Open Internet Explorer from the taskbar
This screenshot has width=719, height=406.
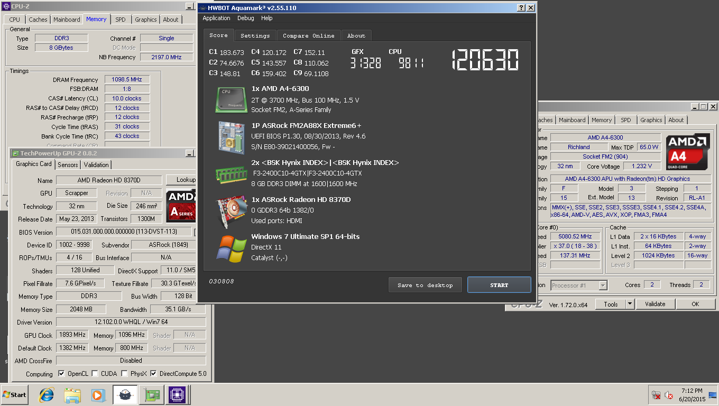tap(47, 394)
